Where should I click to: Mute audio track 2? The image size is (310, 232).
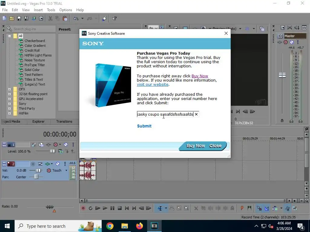coord(58,164)
